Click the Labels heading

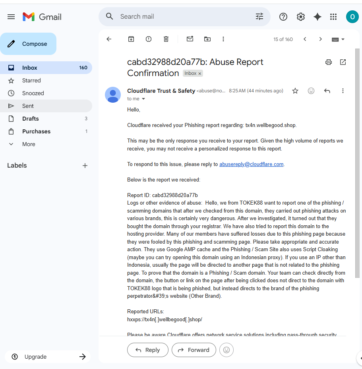click(x=17, y=166)
